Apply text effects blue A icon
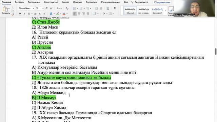 coord(51,14)
